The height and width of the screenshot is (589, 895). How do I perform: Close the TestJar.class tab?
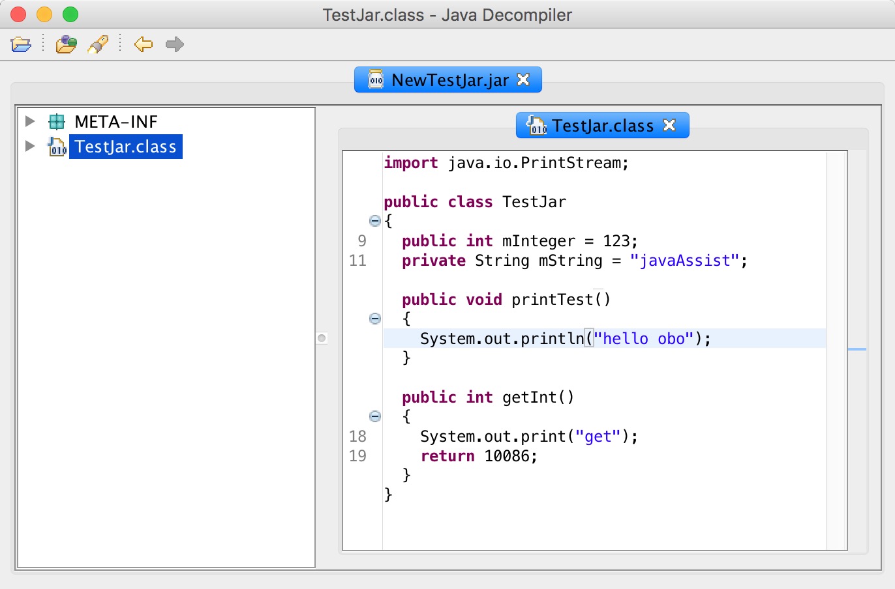tap(669, 125)
